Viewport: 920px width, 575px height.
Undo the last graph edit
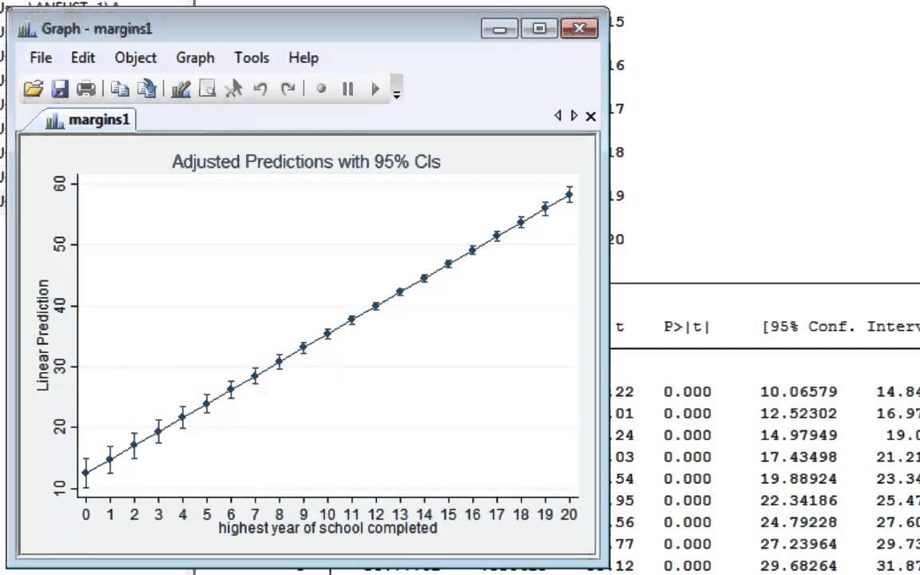(x=260, y=89)
